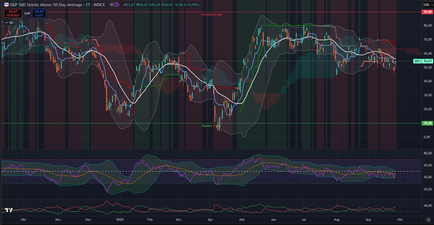Click the purple E badge beside INDEX
Screen dimensions: 434x225
117,5
